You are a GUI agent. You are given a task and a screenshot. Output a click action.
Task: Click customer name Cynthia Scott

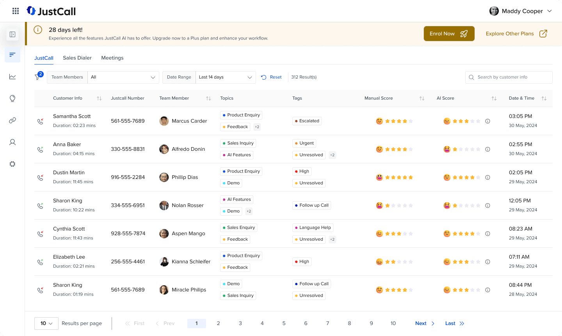69,229
